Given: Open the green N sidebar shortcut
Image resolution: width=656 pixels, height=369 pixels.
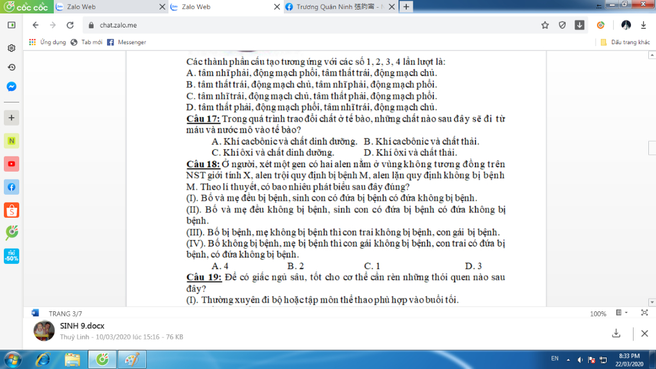Looking at the screenshot, I should tap(12, 141).
